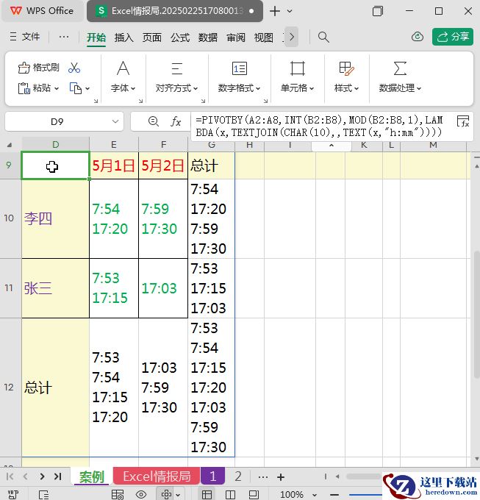Open the 公式 ribbon tab
This screenshot has height=500, width=480.
[x=180, y=37]
